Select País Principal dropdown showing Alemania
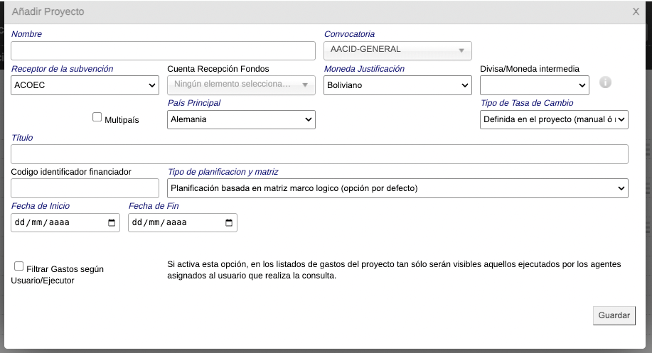Screen dimensions: 652x353 (x=241, y=119)
